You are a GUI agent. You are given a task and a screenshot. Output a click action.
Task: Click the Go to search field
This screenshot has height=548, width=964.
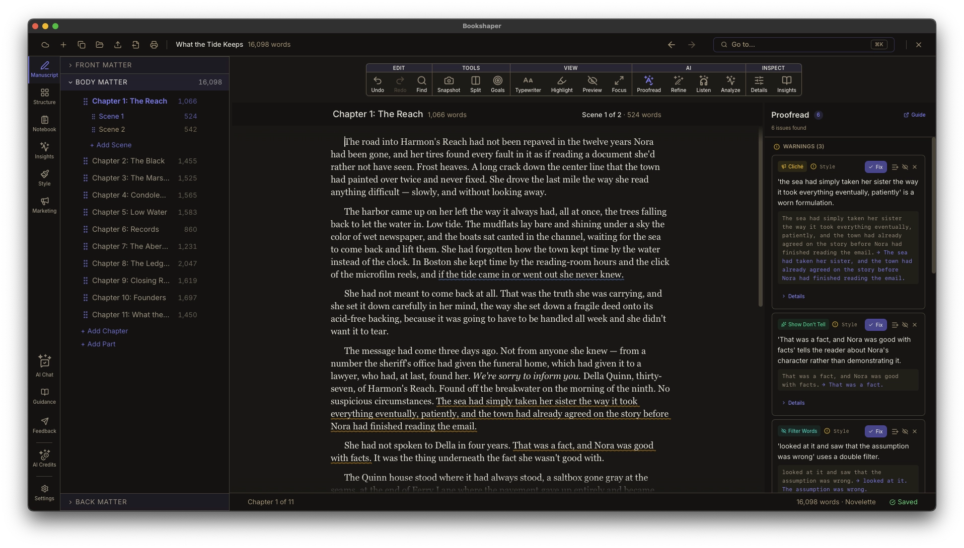(x=803, y=45)
